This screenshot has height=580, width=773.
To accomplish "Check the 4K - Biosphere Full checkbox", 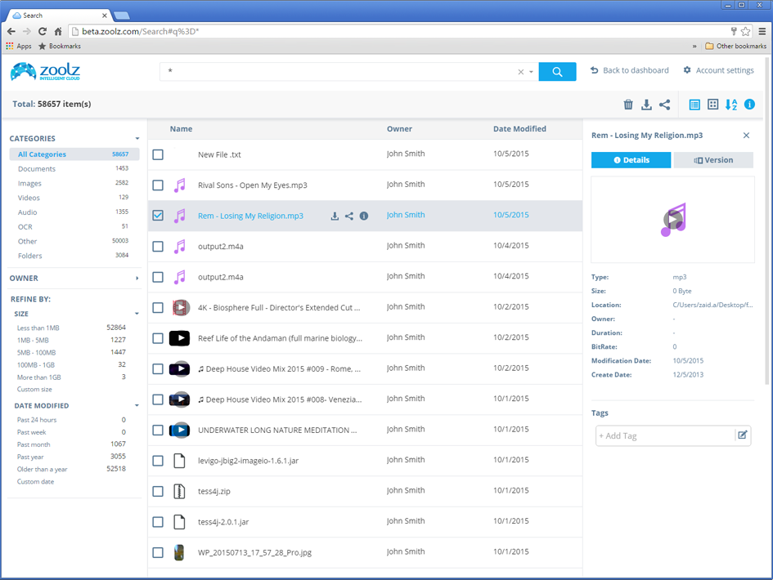I will click(x=158, y=308).
